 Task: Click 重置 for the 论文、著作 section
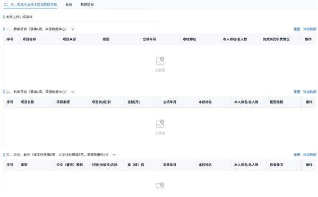(x=297, y=155)
